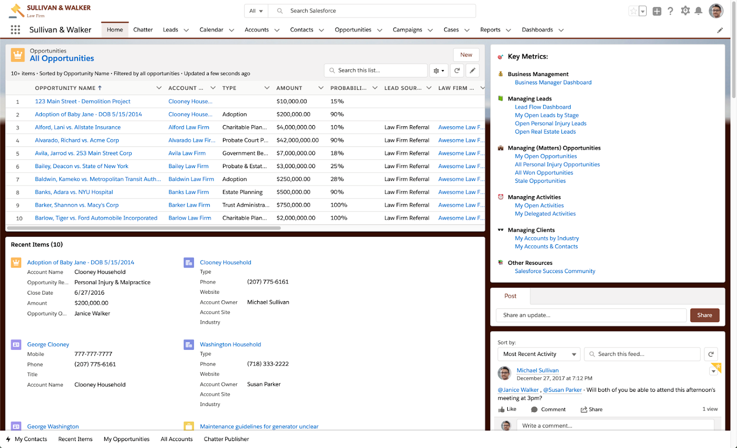The image size is (737, 448).
Task: Open the Amount column menu
Action: (321, 88)
